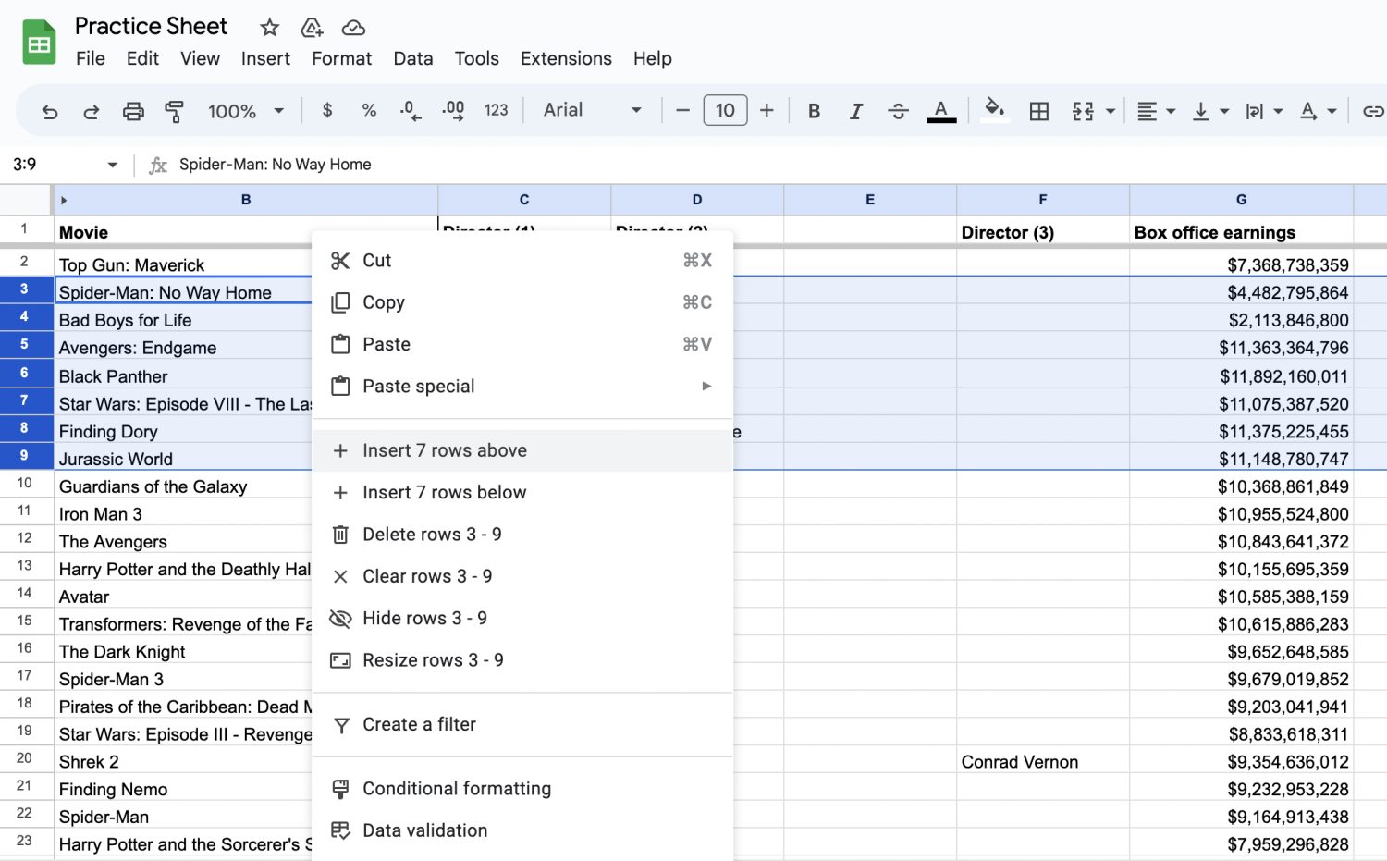Select the column G header

1241,200
